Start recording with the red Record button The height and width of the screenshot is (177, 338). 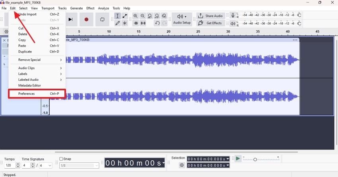(86, 19)
